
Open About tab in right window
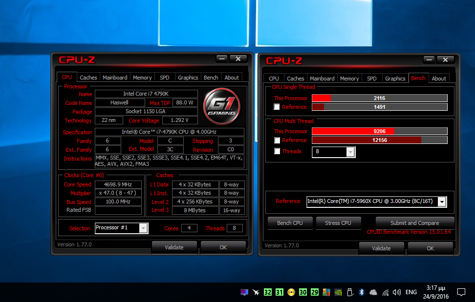click(439, 78)
